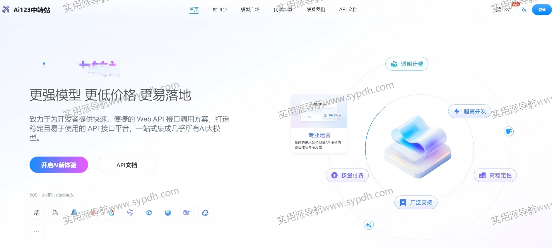Click the Qwen purple star icon

coord(130,213)
